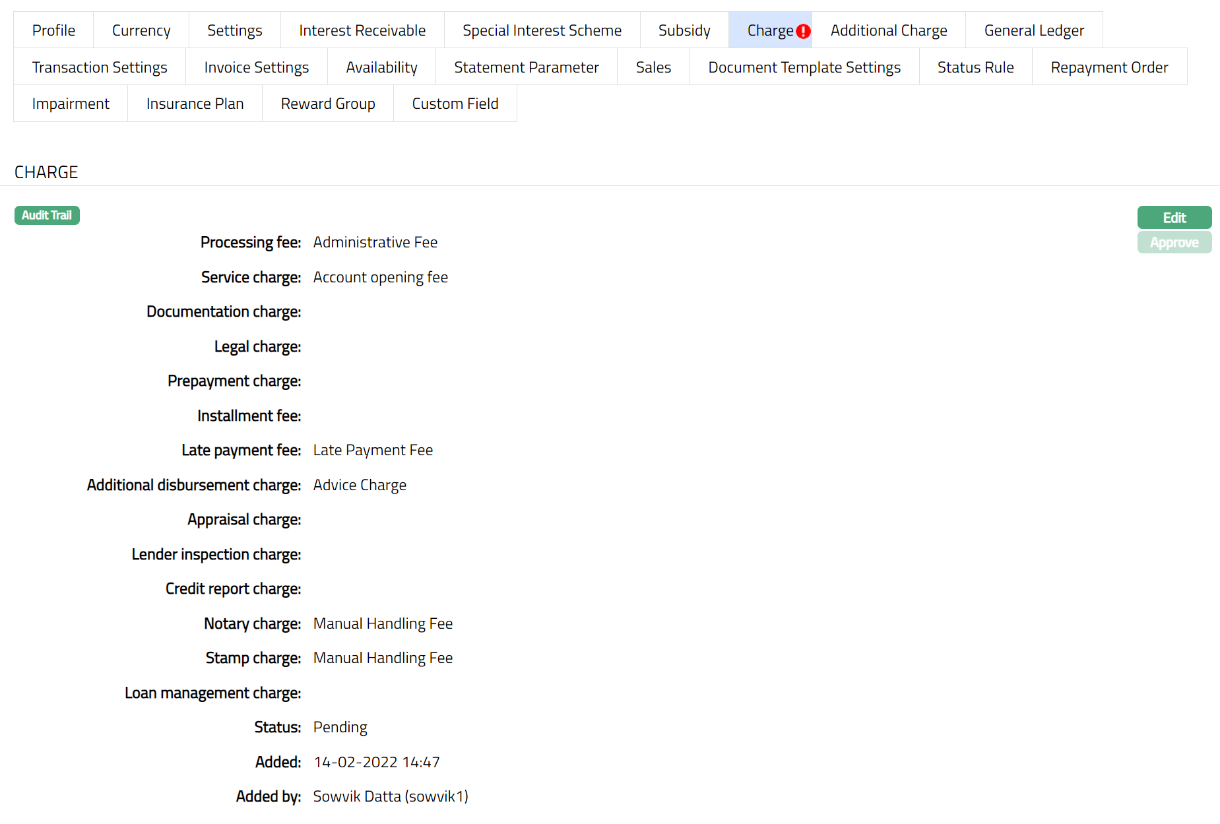Select the Interest Receivable tab

pos(362,30)
